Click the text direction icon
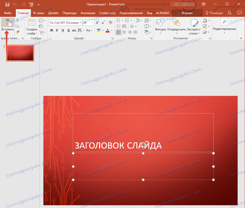The image size is (245, 208). point(147,20)
